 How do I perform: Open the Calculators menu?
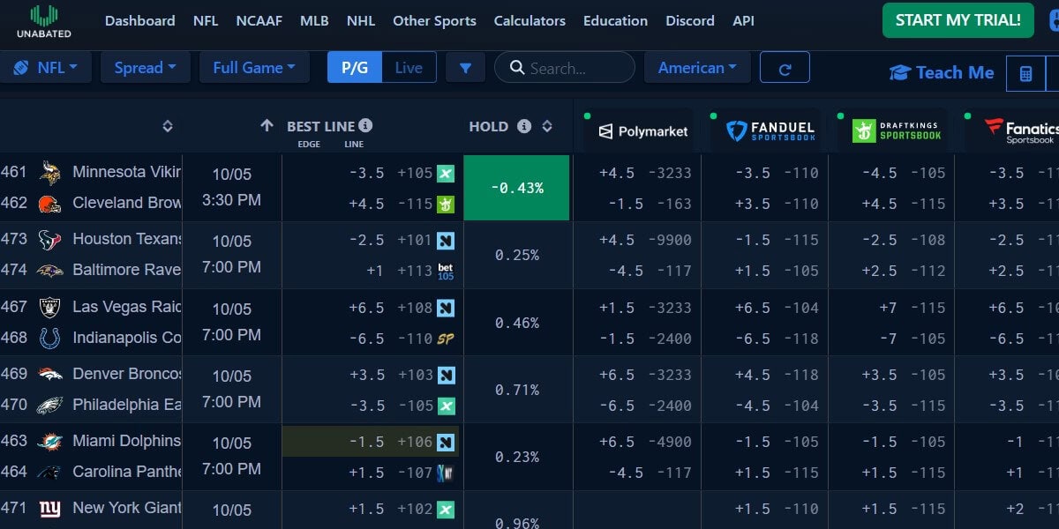529,20
